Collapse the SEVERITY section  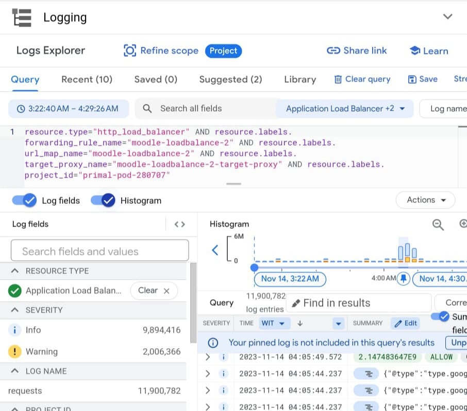click(x=14, y=310)
